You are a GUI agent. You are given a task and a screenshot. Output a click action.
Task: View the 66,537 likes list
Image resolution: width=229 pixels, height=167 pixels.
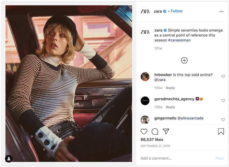click(152, 140)
